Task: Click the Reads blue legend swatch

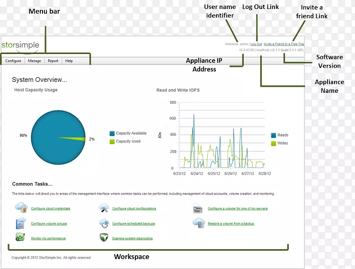Action: [274, 135]
